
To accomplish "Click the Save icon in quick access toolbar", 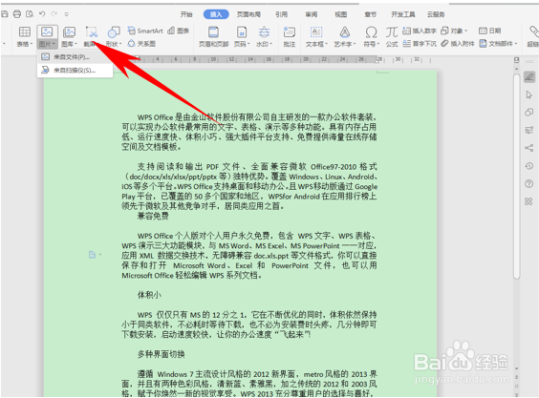I will pos(4,14).
